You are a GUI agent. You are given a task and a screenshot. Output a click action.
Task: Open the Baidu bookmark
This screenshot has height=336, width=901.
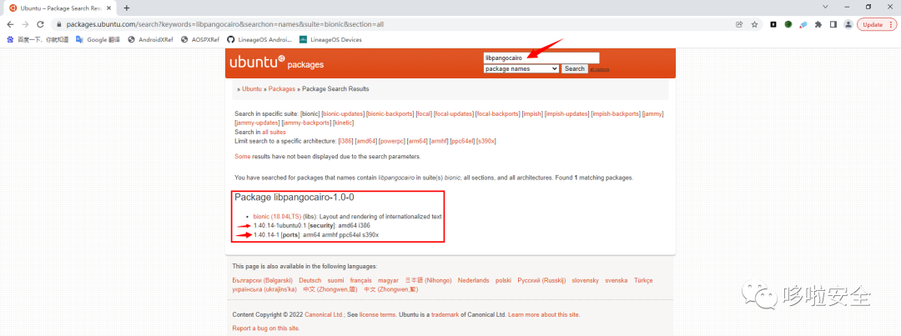[38, 40]
